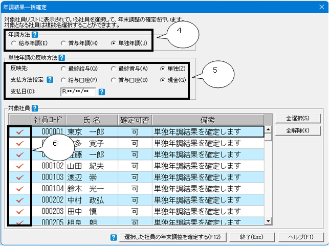The height and width of the screenshot is (246, 329).
Task: Click scroll up arrow of employee list
Action: pos(268,129)
